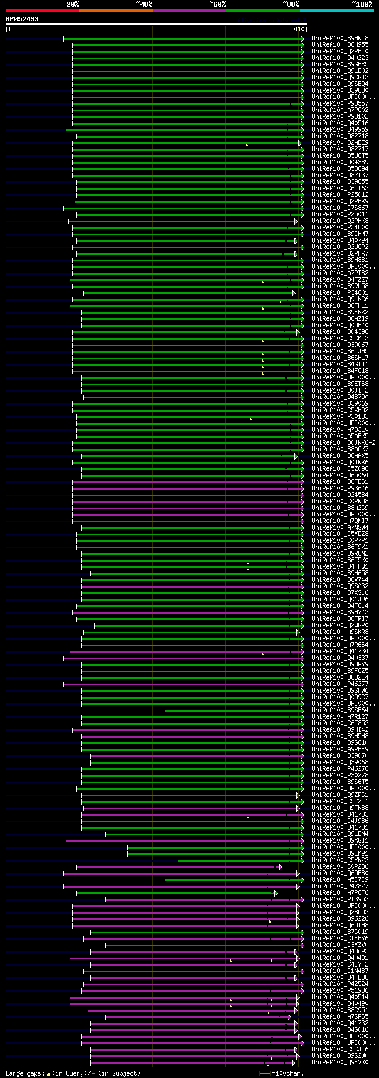Click the UniRef100_Q2WGP0 label
Viewport: 379px width, 1078px height.
(x=340, y=626)
